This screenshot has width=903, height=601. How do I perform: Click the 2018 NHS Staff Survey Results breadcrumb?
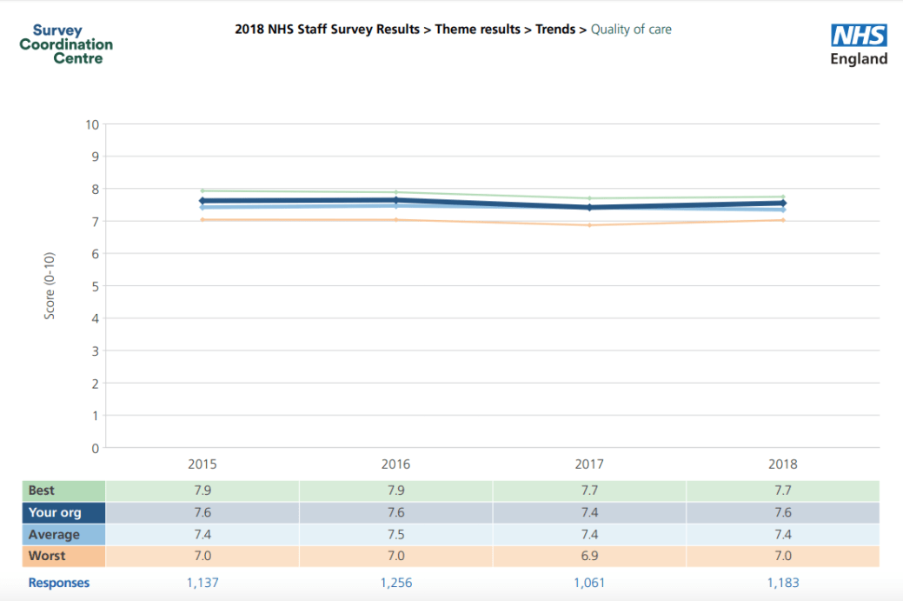324,29
